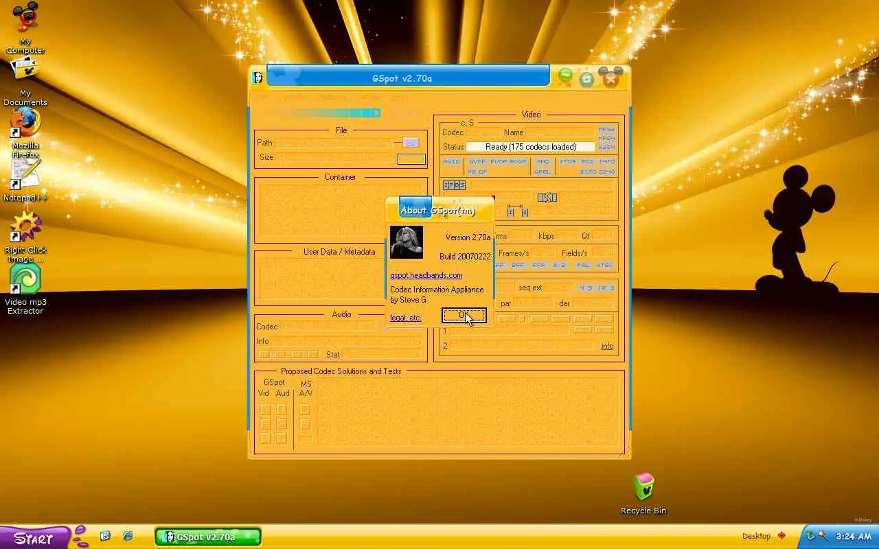
Task: Click the NTSC indicator in Video panel
Action: click(x=604, y=265)
